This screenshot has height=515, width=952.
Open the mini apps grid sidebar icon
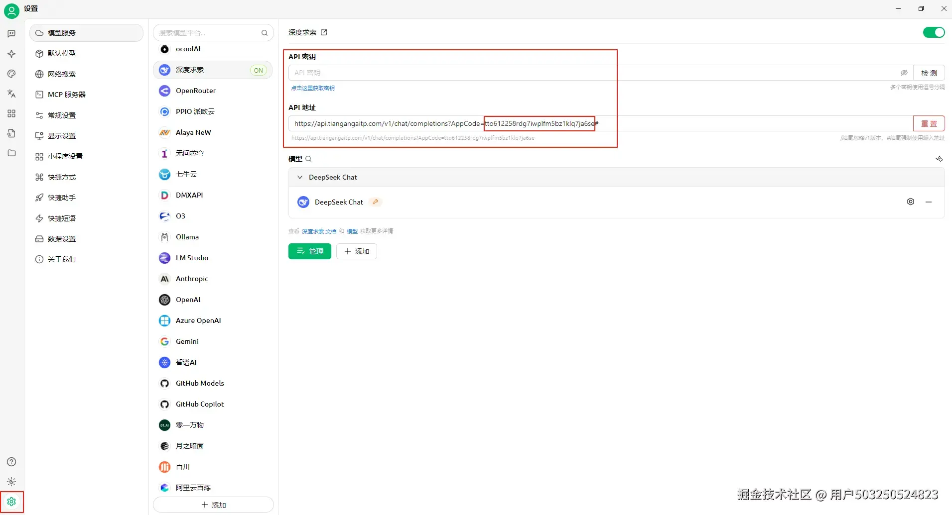coord(11,113)
